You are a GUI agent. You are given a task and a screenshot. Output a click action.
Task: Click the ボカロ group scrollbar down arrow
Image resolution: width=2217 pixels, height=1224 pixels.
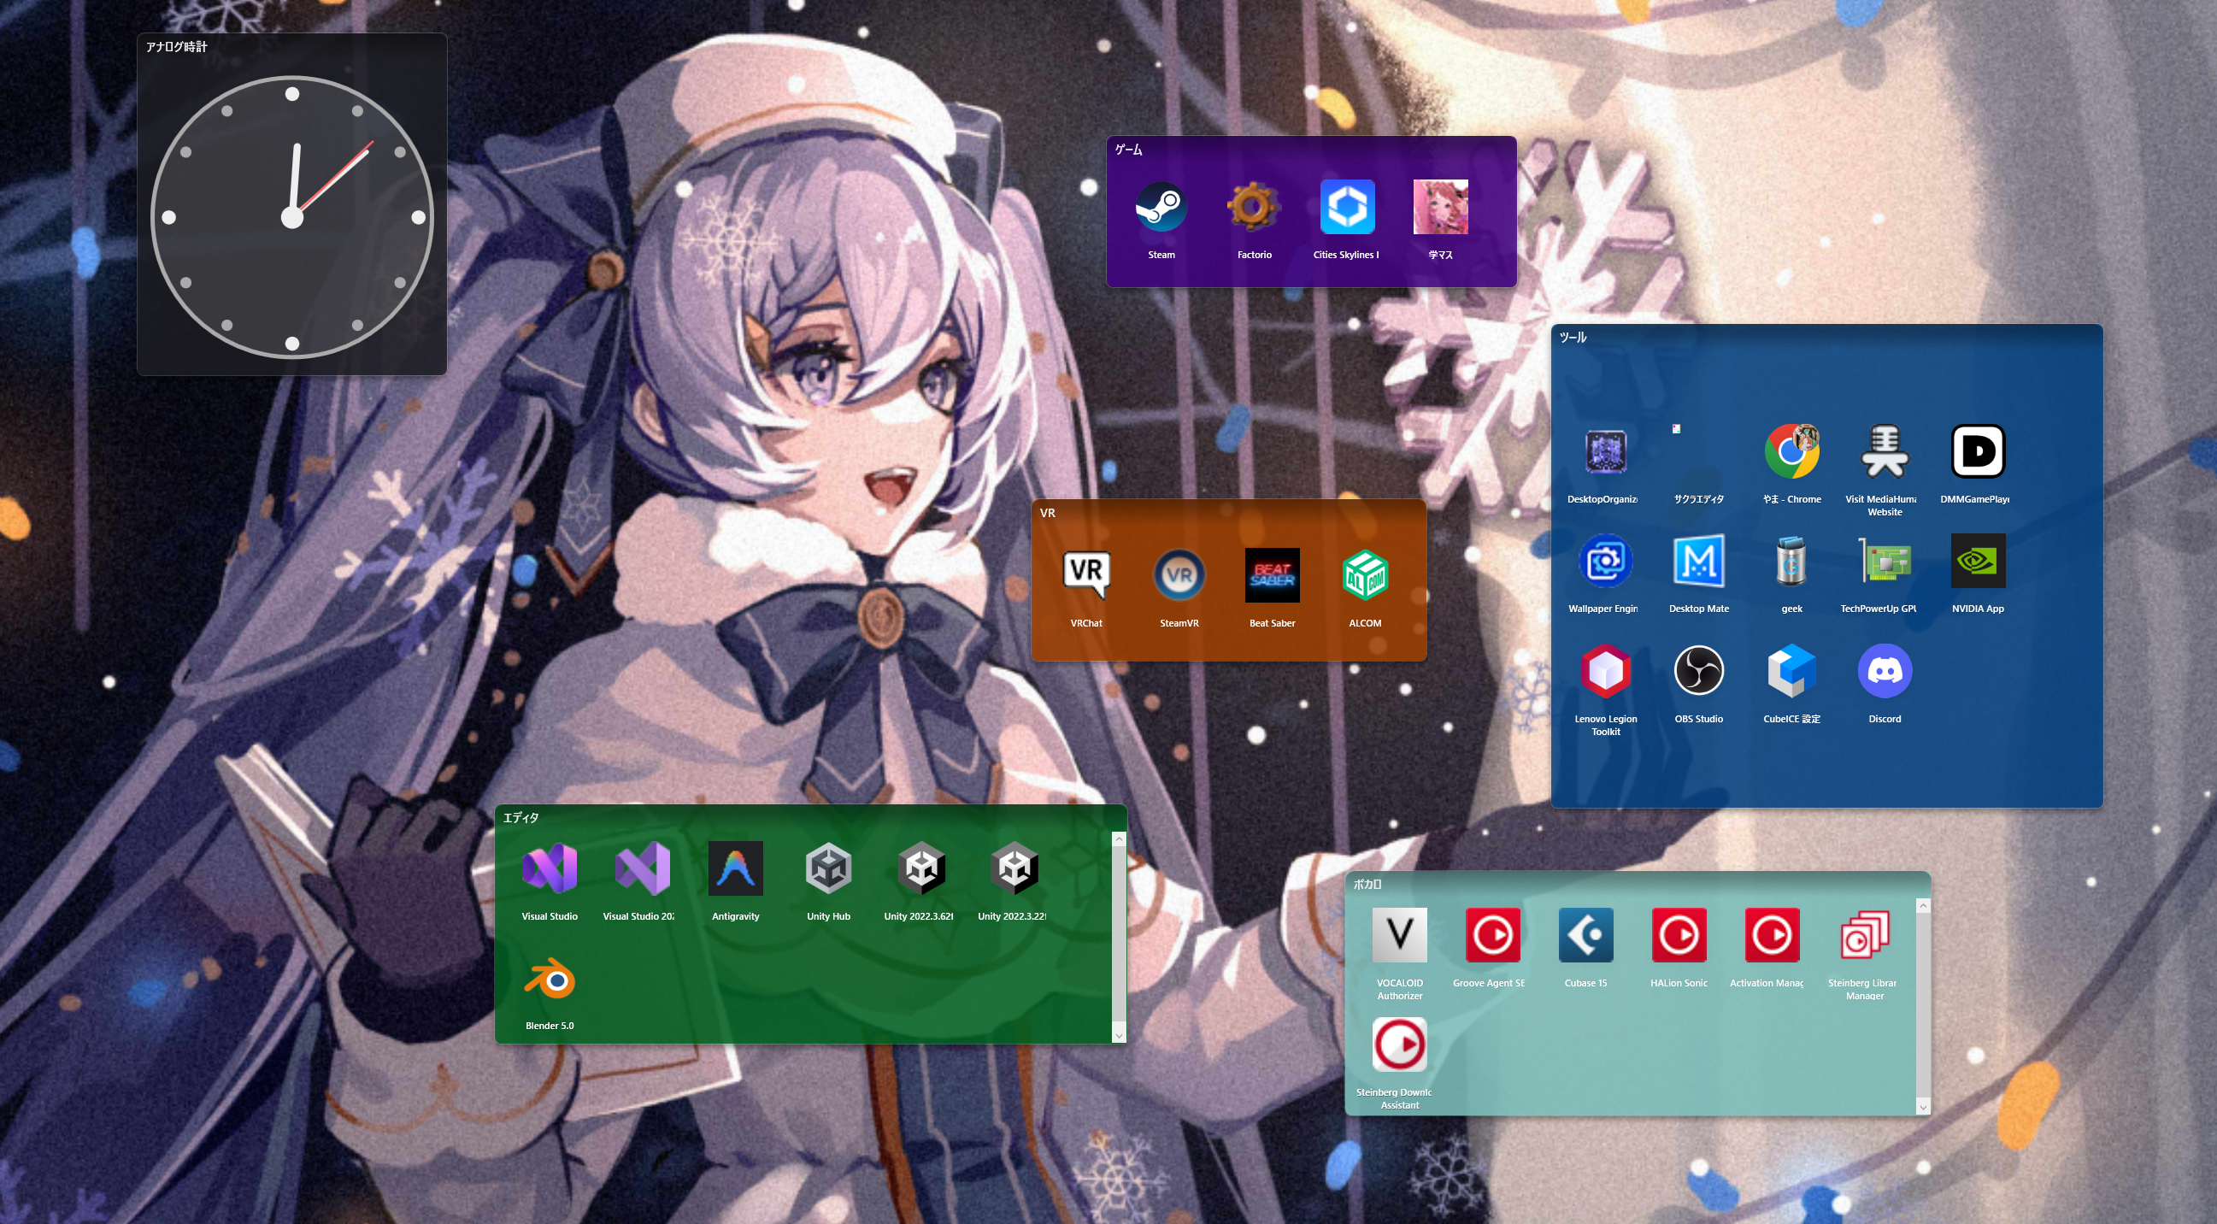(x=1923, y=1107)
